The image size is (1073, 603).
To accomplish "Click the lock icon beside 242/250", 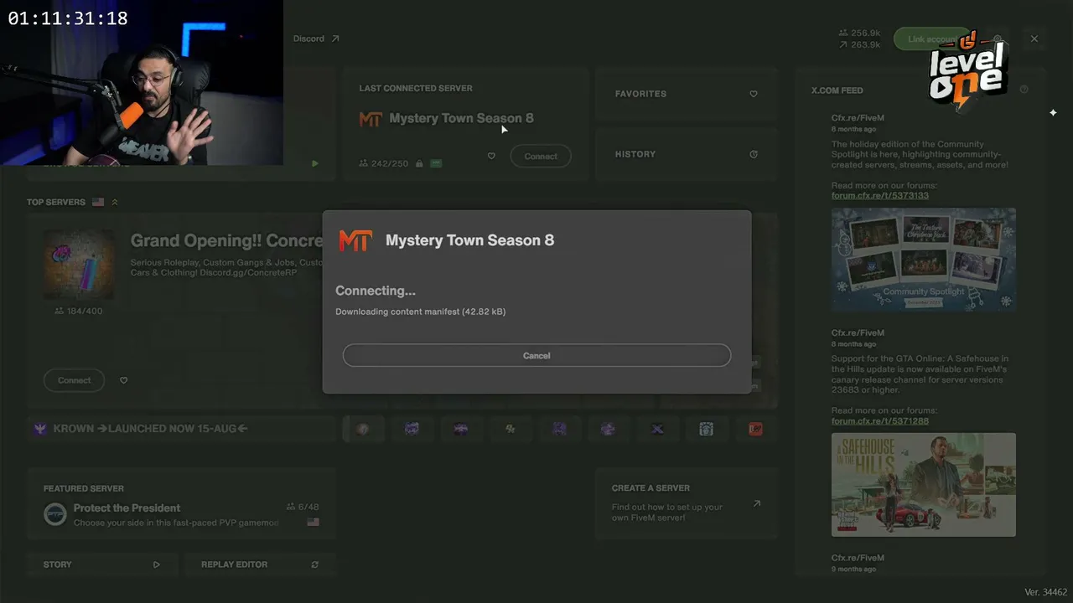I will [x=419, y=163].
